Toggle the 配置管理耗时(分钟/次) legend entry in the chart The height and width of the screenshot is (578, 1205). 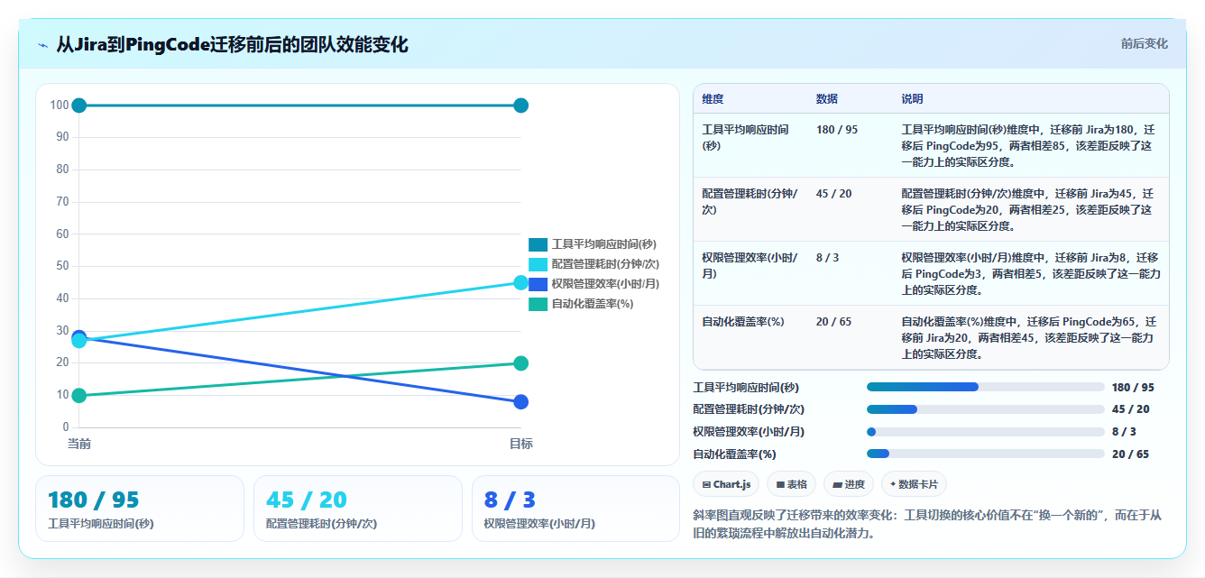click(593, 264)
